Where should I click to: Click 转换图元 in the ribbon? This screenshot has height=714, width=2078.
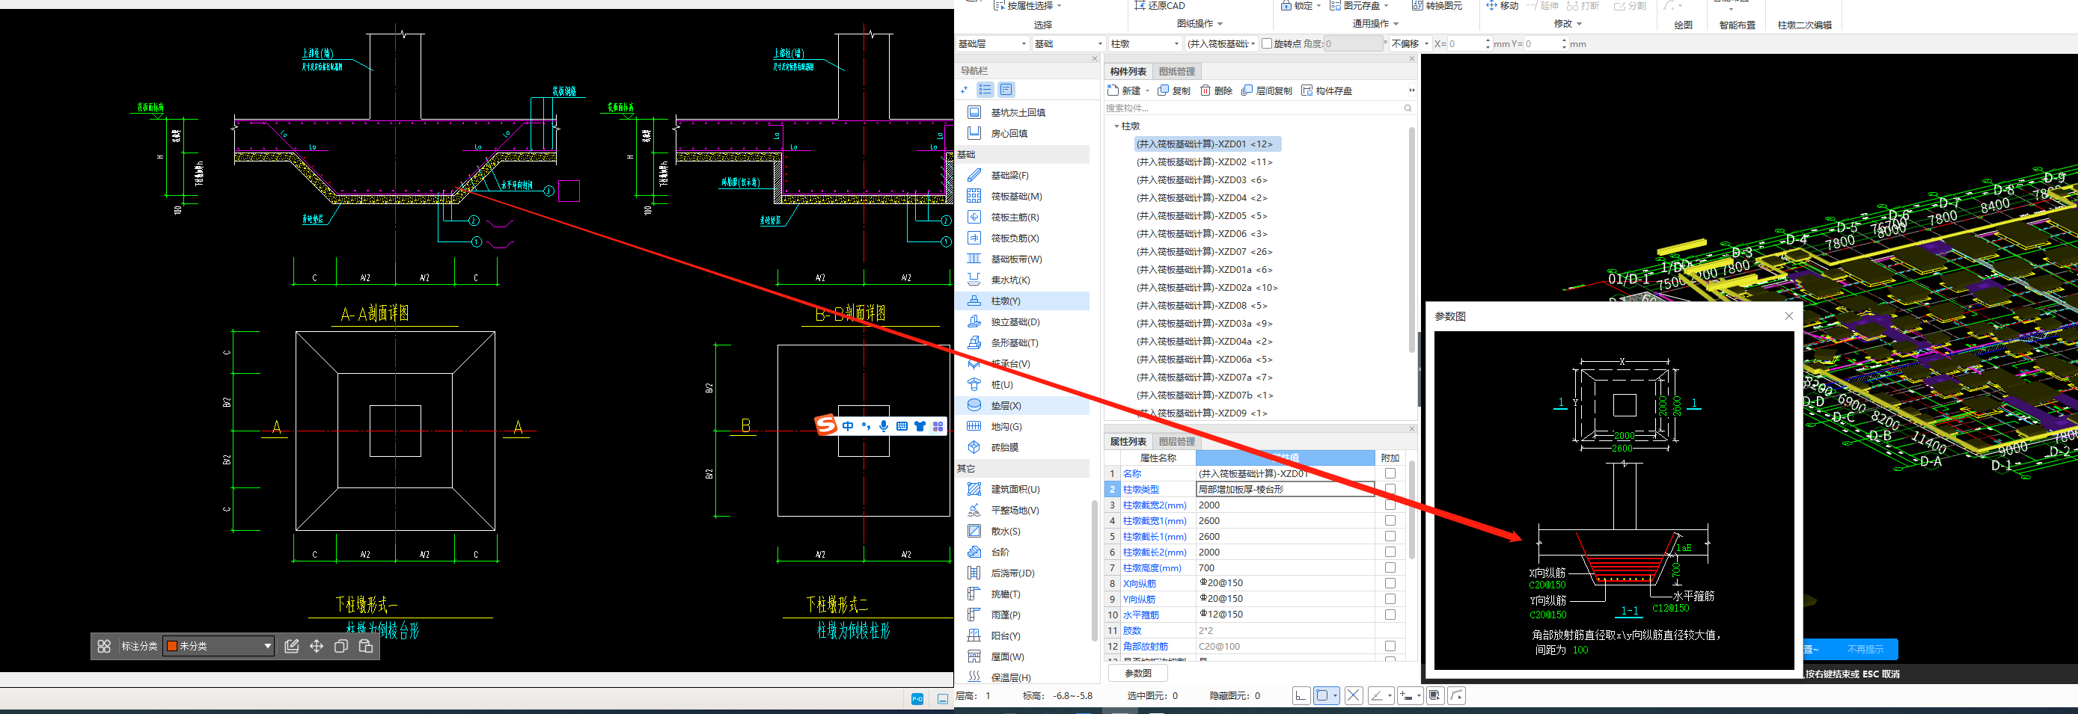1437,6
